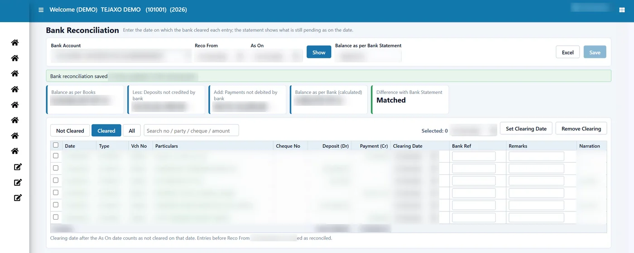Open the fourth home icon in sidebar
Viewport: 634px width, 253px height.
[x=15, y=89]
